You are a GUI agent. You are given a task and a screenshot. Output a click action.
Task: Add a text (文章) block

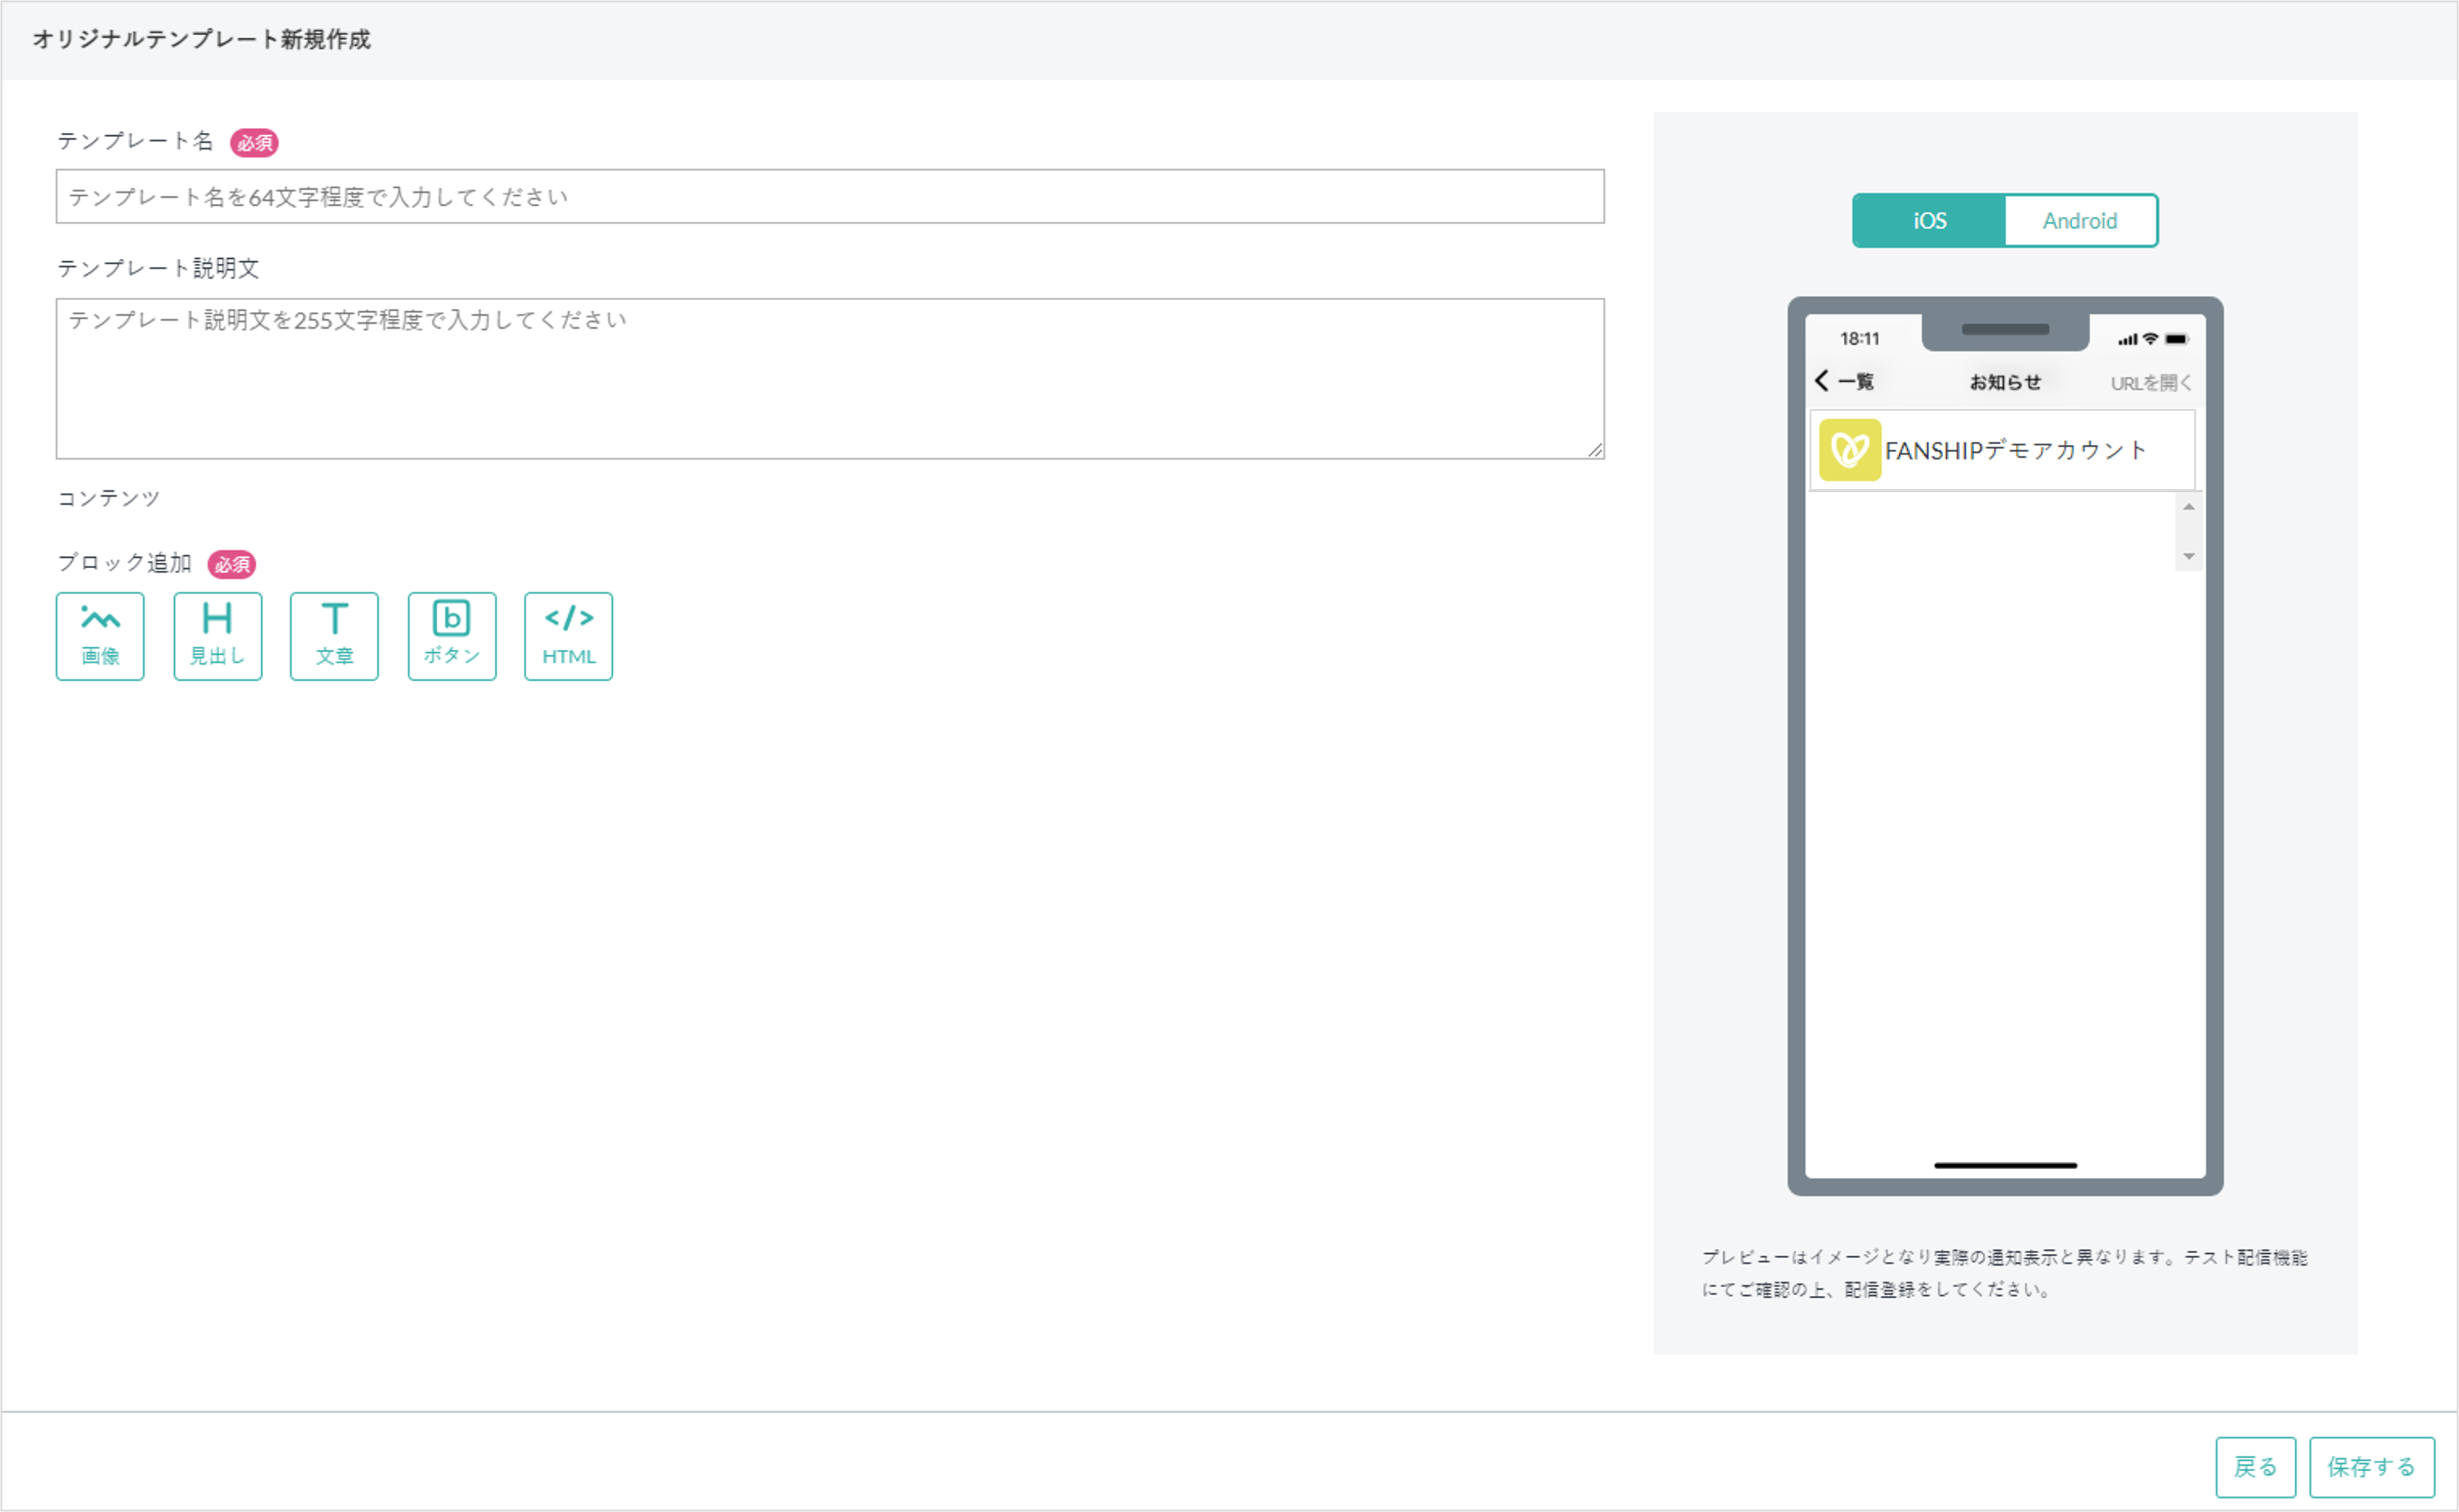(x=334, y=636)
